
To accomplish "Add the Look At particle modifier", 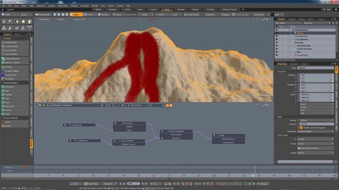I will click(15, 110).
